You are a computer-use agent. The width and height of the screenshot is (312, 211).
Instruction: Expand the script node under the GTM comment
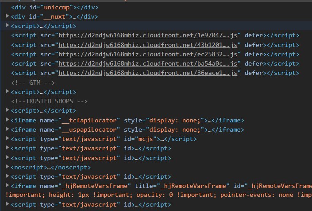tap(8, 91)
